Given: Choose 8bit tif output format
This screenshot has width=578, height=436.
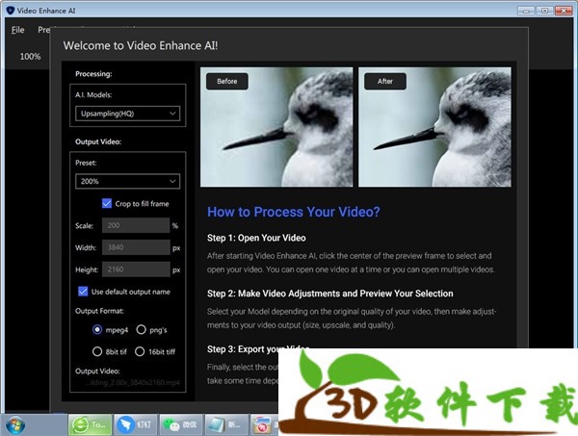Looking at the screenshot, I should click(x=97, y=351).
